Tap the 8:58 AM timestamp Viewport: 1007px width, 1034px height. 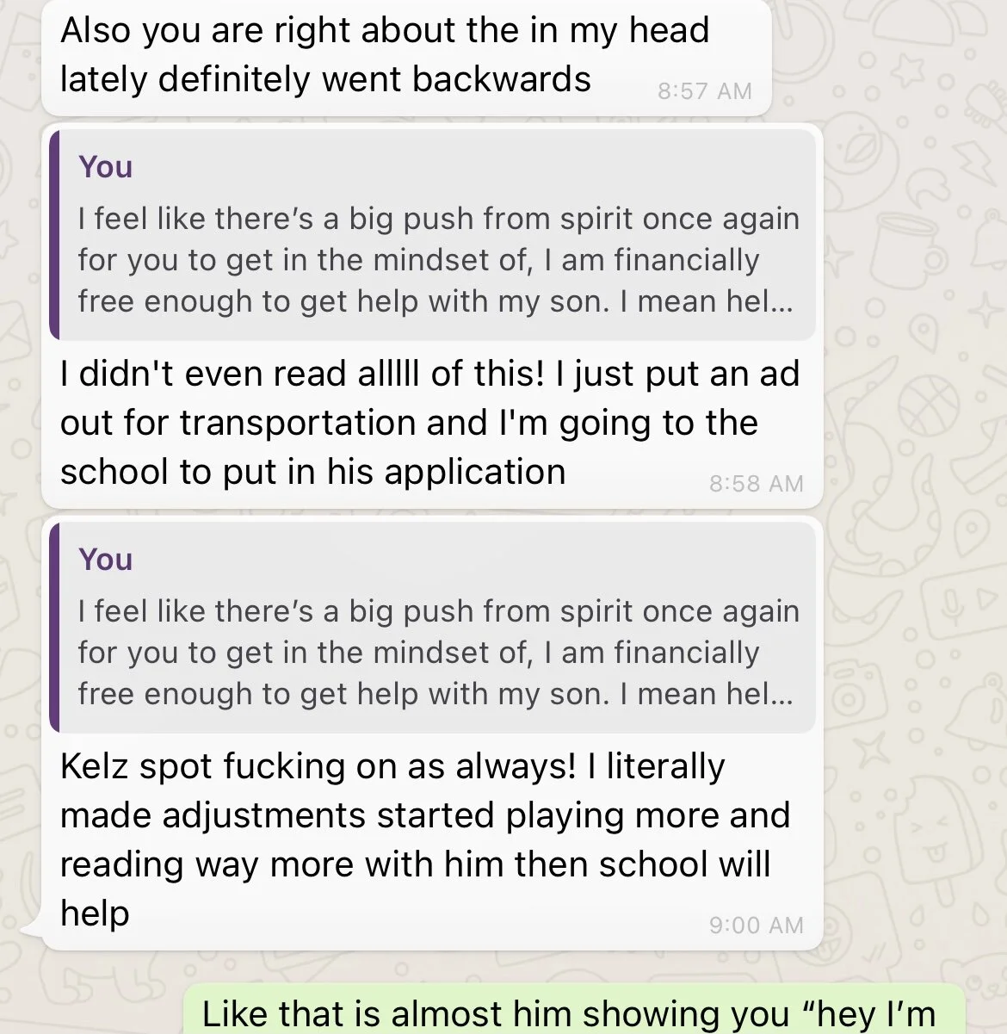coord(756,484)
